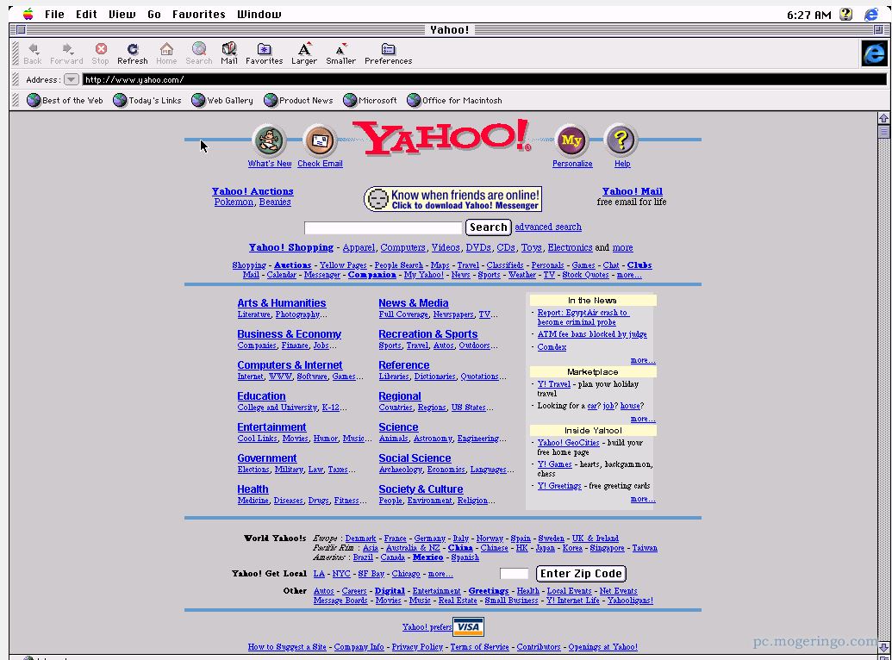Open the View menu
Screen dimensions: 892x660
tap(122, 15)
